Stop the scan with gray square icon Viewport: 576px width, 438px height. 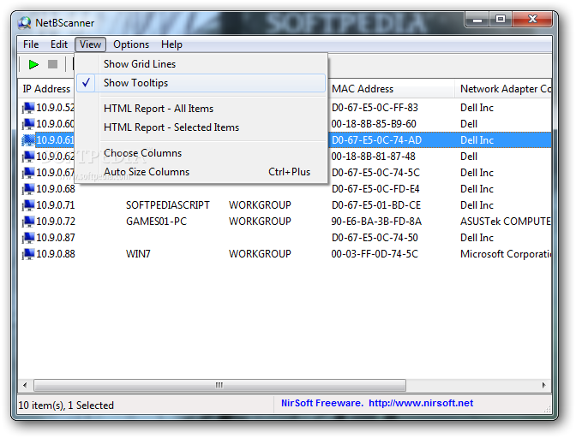click(52, 64)
